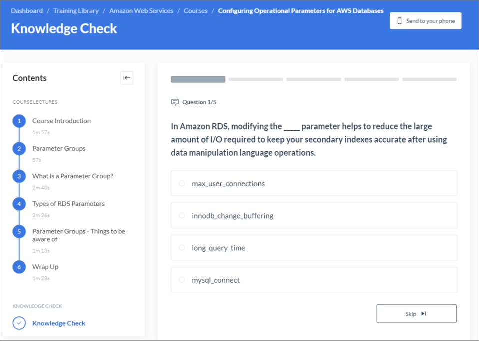Click lecture number 4 circle icon

click(19, 204)
